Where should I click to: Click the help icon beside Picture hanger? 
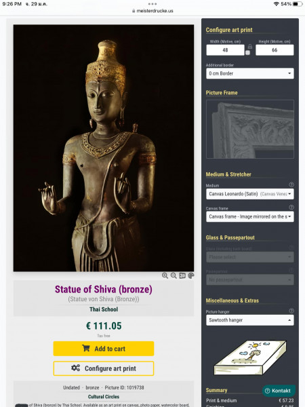tap(291, 311)
